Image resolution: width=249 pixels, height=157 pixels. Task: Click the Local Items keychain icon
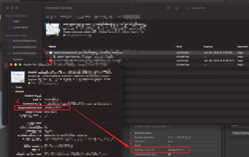[x=9, y=27]
